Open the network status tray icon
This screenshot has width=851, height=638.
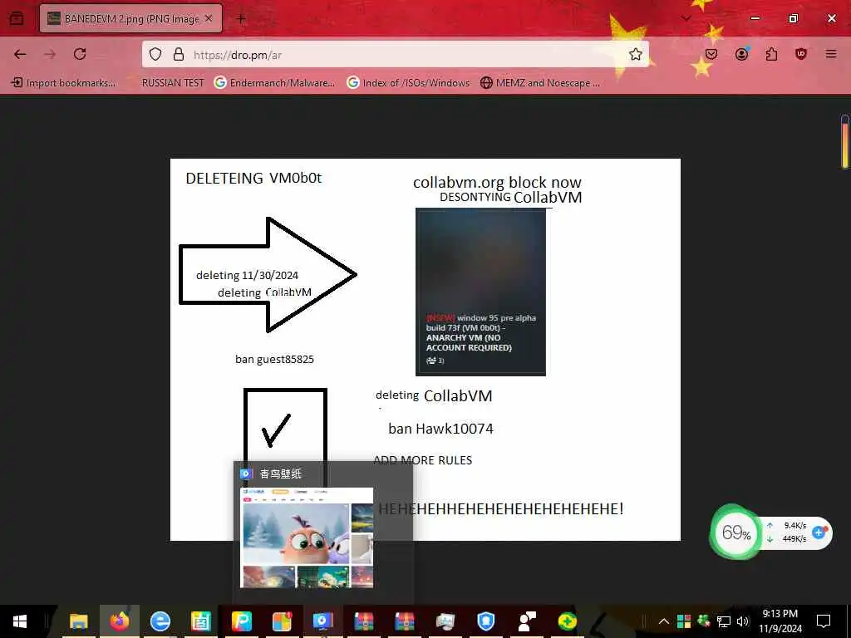[724, 621]
